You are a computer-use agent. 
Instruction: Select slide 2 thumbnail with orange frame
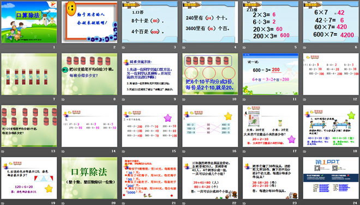point(89,22)
